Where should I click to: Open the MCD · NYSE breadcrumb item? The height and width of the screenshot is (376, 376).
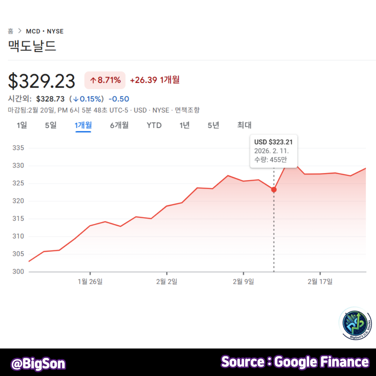click(x=45, y=31)
